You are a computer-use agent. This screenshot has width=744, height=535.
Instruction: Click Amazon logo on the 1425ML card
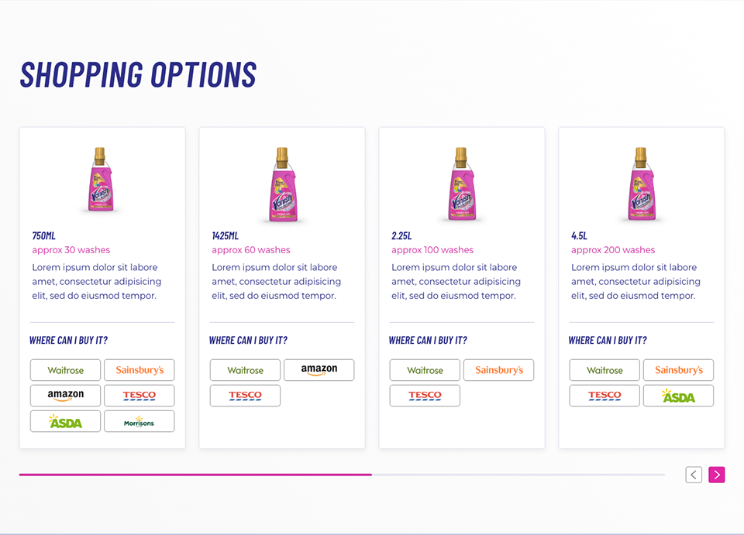pos(319,370)
